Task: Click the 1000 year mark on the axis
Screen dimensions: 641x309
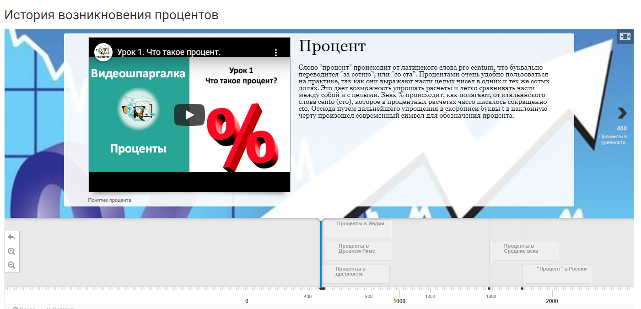Action: pyautogui.click(x=399, y=301)
